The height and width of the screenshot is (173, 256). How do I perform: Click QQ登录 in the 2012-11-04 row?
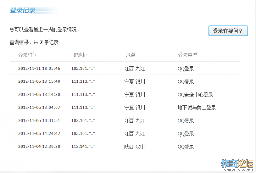pos(186,147)
